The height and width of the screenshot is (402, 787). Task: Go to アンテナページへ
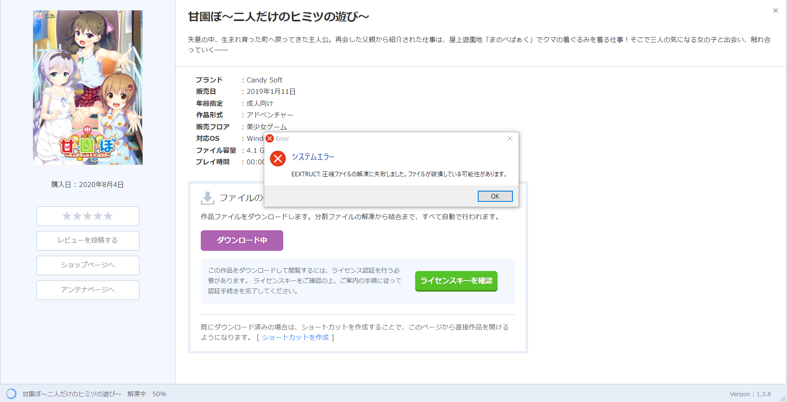click(x=88, y=290)
